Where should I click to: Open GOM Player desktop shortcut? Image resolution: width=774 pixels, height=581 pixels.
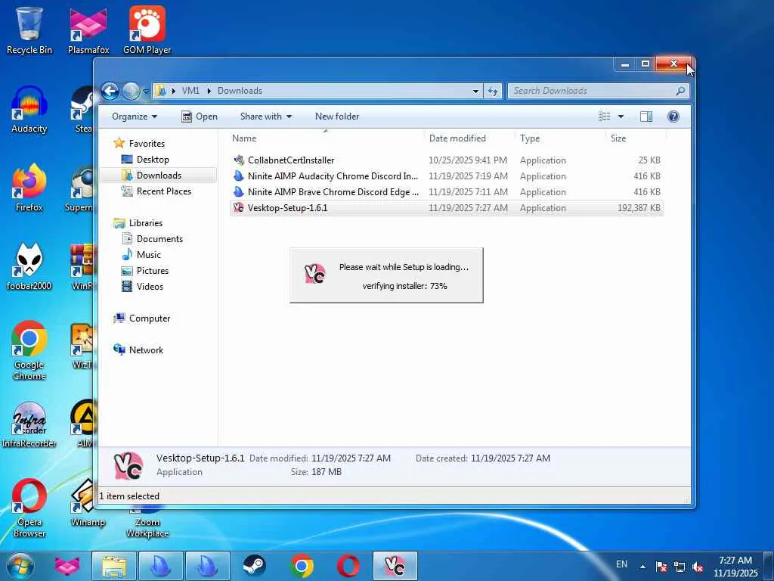coord(147,30)
